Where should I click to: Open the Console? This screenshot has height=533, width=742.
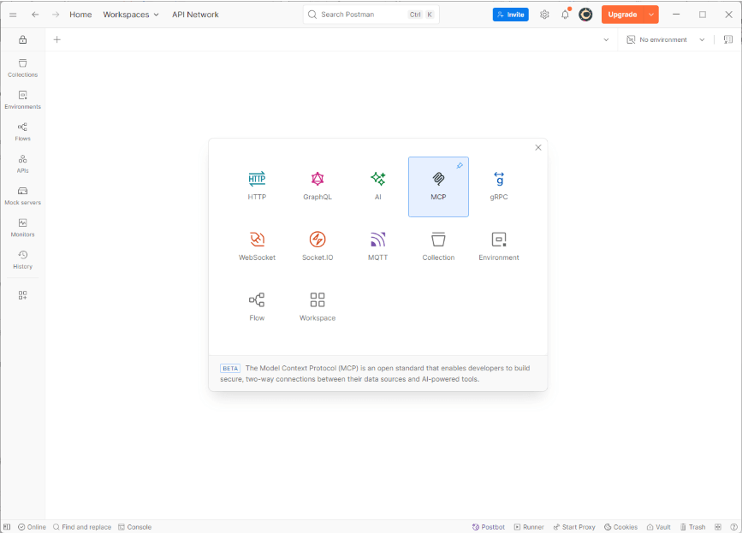[x=135, y=527]
